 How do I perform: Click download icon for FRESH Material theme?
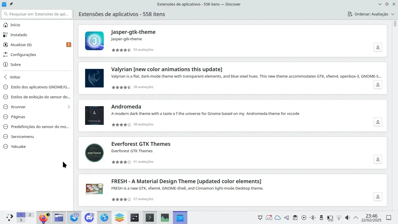(378, 197)
